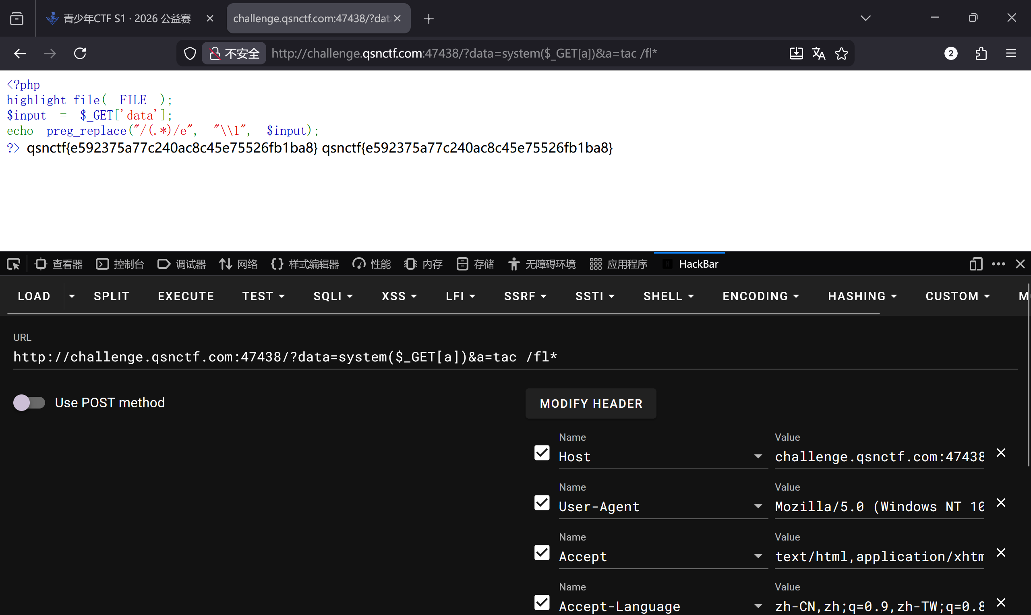Open the tracking protection shield icon
1031x615 pixels.
point(190,54)
